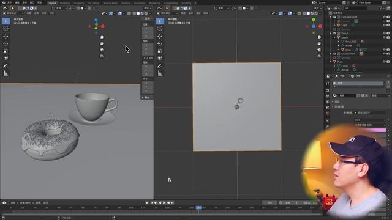Switch to the Modeling workspace tab

65,3
